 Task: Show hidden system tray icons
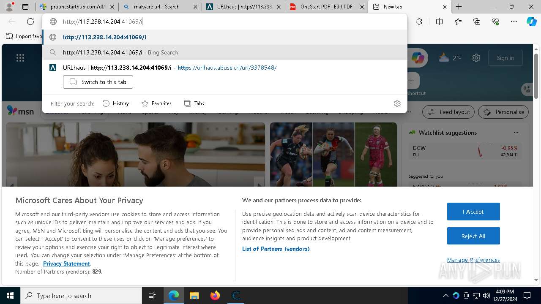point(445,296)
